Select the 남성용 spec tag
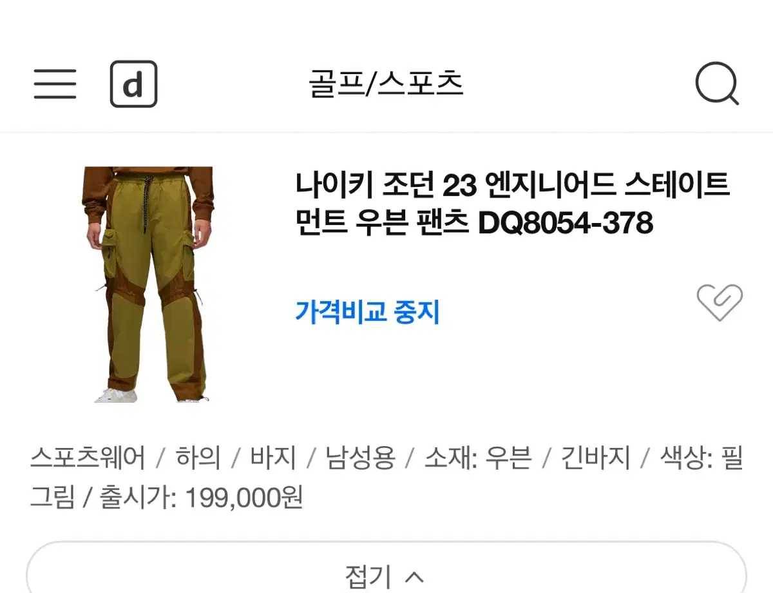 click(360, 459)
